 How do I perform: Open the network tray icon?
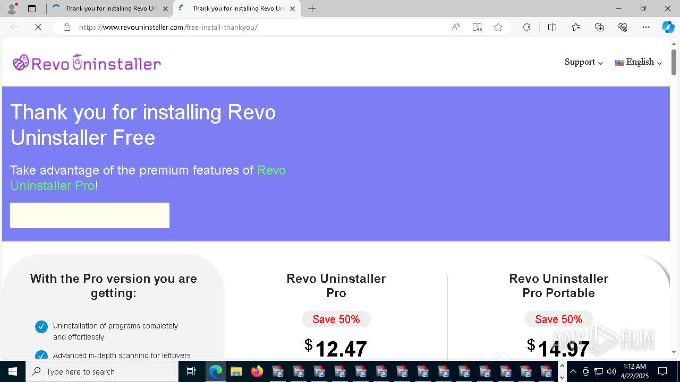(x=599, y=371)
